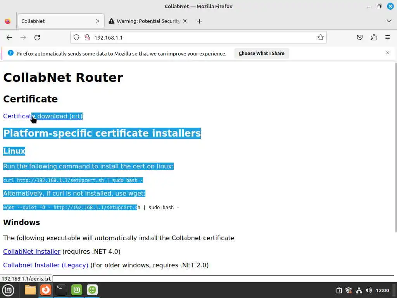
Task: Click the Platform-specific certificate installers heading
Action: click(102, 133)
